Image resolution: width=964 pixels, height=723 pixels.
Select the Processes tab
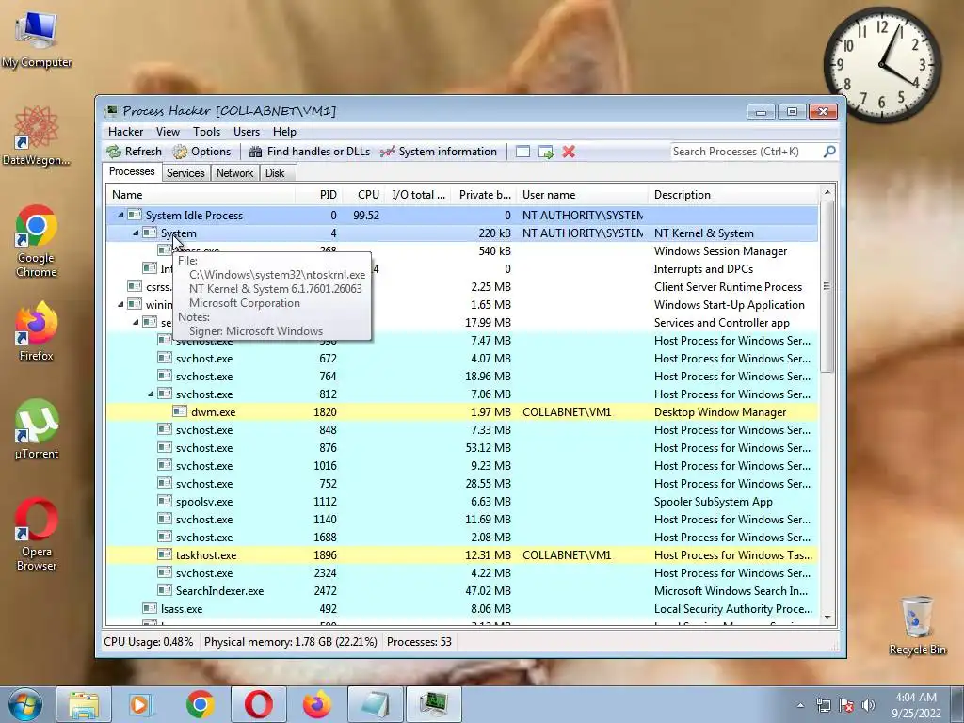132,171
